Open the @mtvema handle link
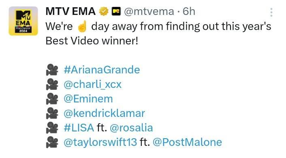Image resolution: width=286 pixels, height=158 pixels. [149, 12]
